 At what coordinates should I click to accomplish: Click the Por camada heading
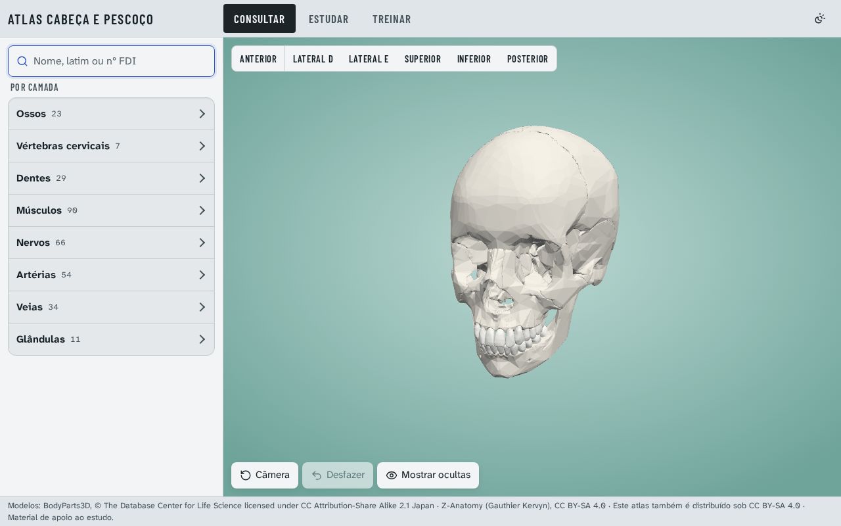tap(35, 87)
